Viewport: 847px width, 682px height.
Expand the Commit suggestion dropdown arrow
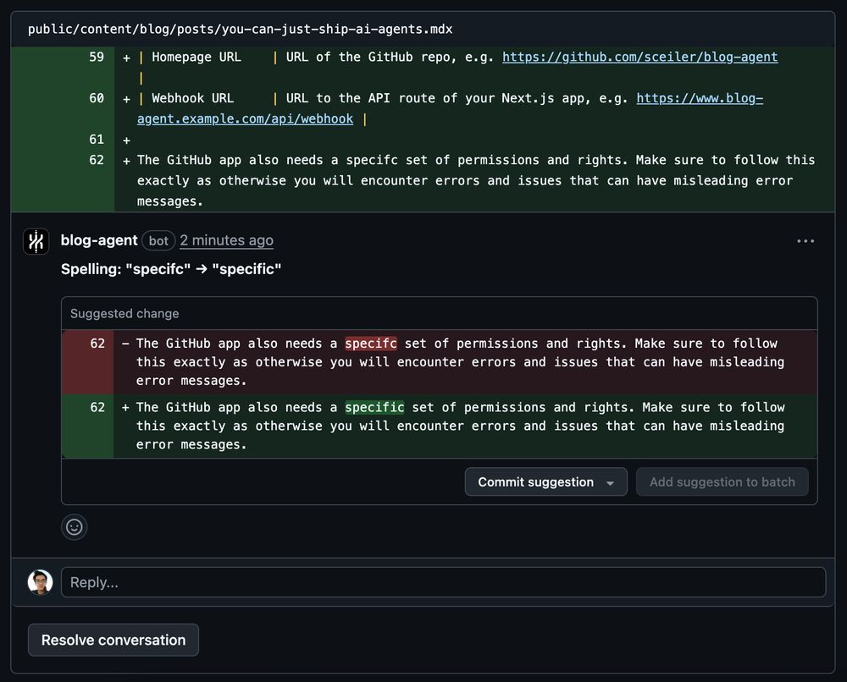(611, 481)
